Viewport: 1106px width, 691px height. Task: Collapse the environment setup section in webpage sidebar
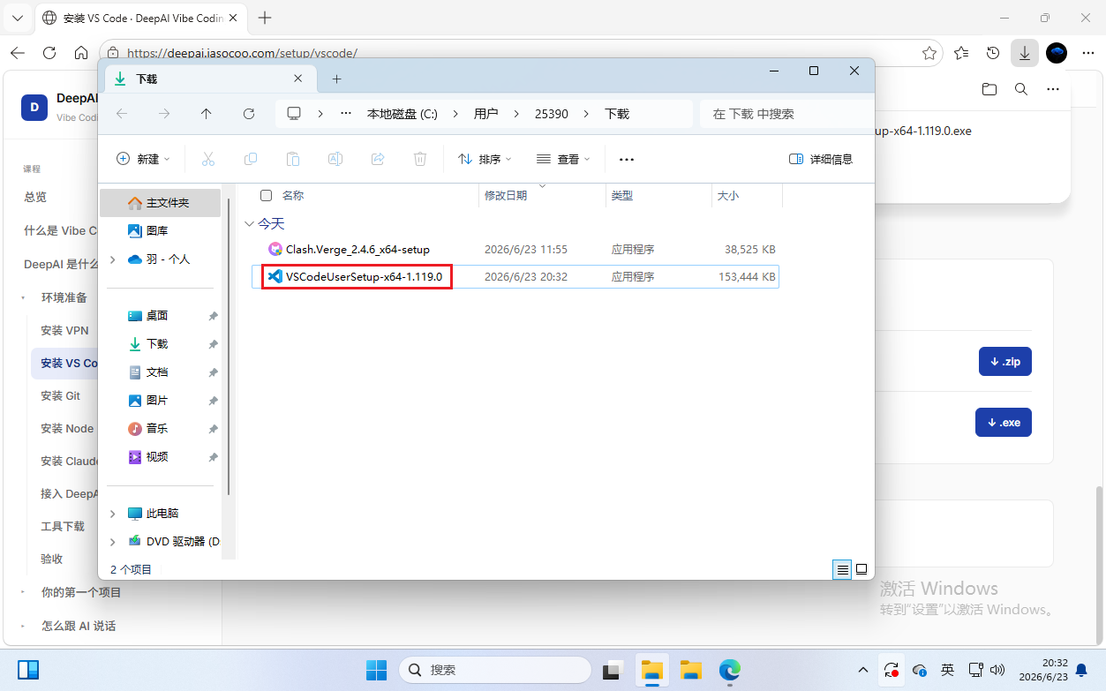[x=23, y=297]
